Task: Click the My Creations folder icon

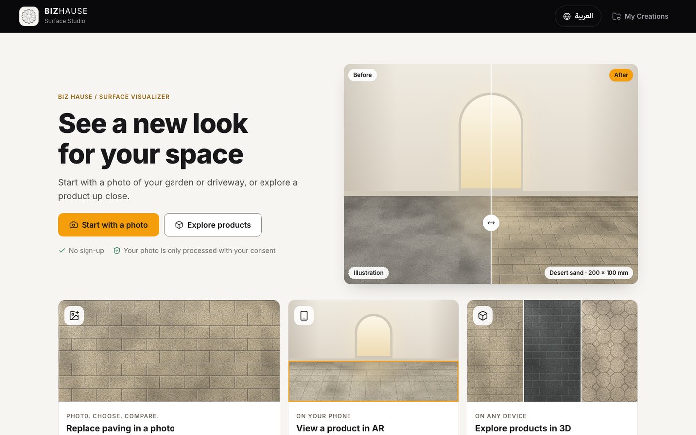Action: (x=616, y=16)
